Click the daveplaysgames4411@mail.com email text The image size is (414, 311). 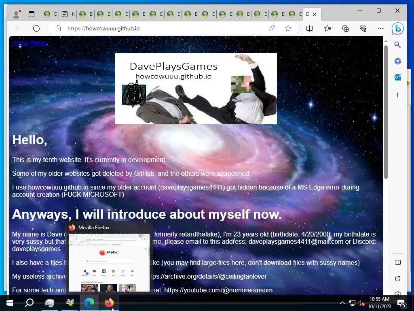pos(296,241)
